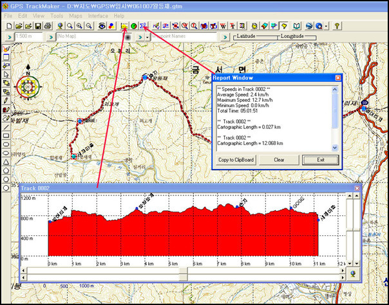Image resolution: width=389 pixels, height=305 pixels.
Task: Click the three colored circles toolbar icon
Action: point(111,26)
